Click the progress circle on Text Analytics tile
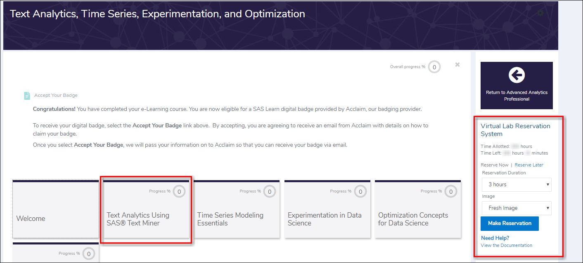Screen dimensions: 583x263 [180, 191]
